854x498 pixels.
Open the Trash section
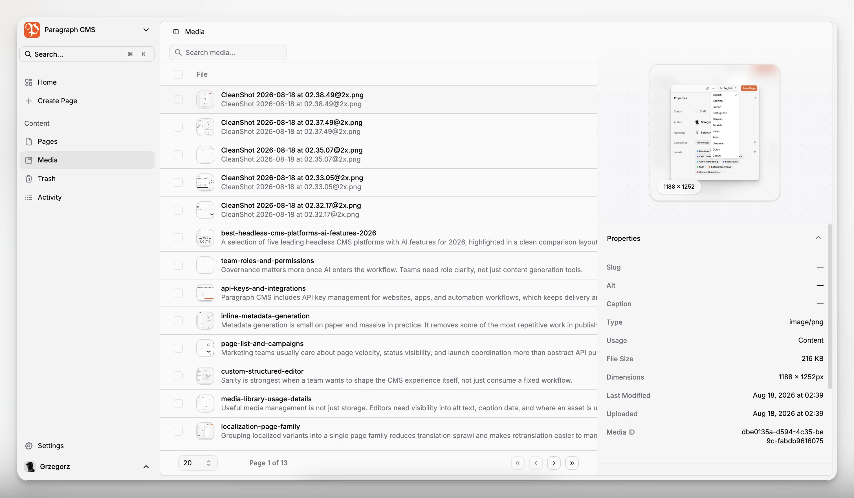tap(87, 179)
